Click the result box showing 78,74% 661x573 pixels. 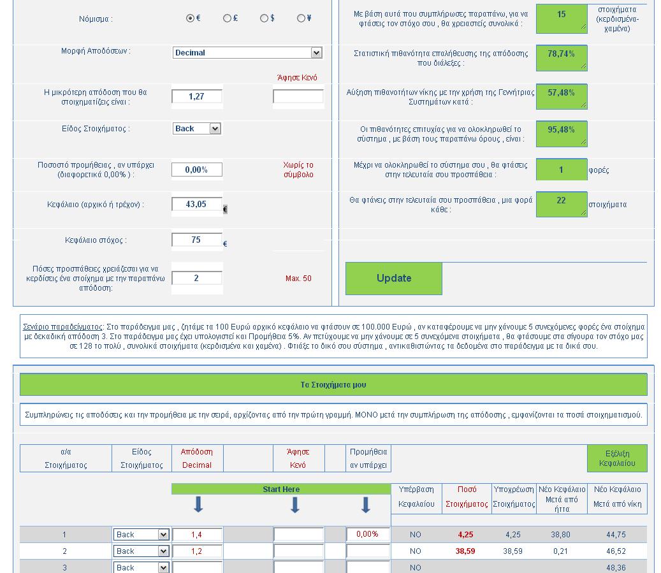562,58
